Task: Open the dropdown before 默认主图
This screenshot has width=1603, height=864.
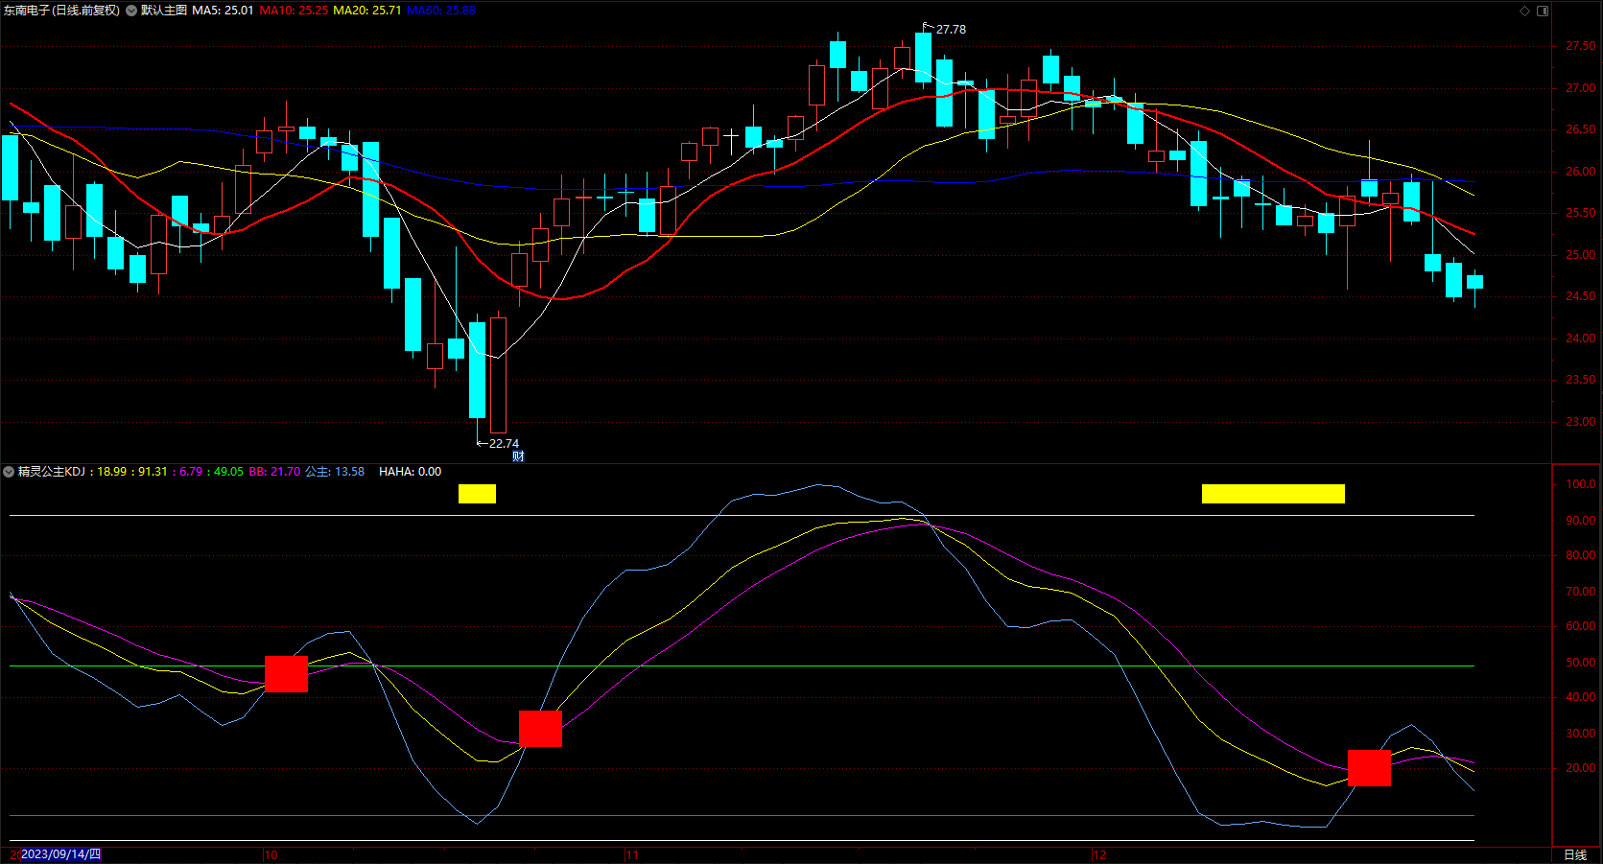Action: pyautogui.click(x=131, y=11)
